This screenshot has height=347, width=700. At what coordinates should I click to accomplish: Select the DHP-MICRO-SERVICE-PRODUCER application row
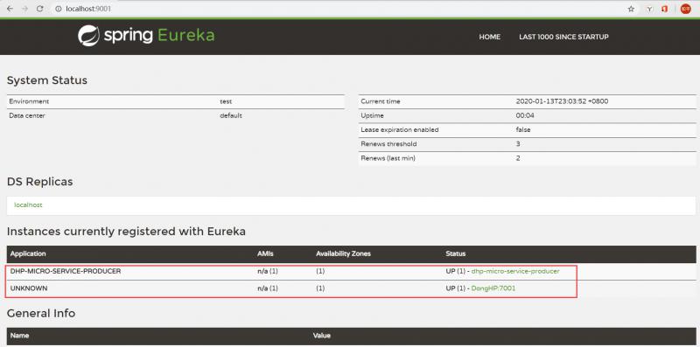(352, 271)
